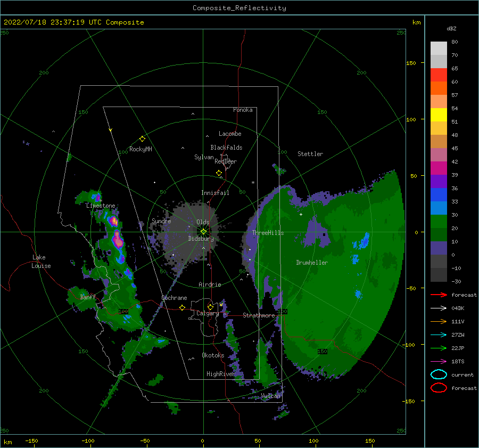The width and height of the screenshot is (479, 448).
Task: Click the Didsbury label on map
Action: pos(201,239)
